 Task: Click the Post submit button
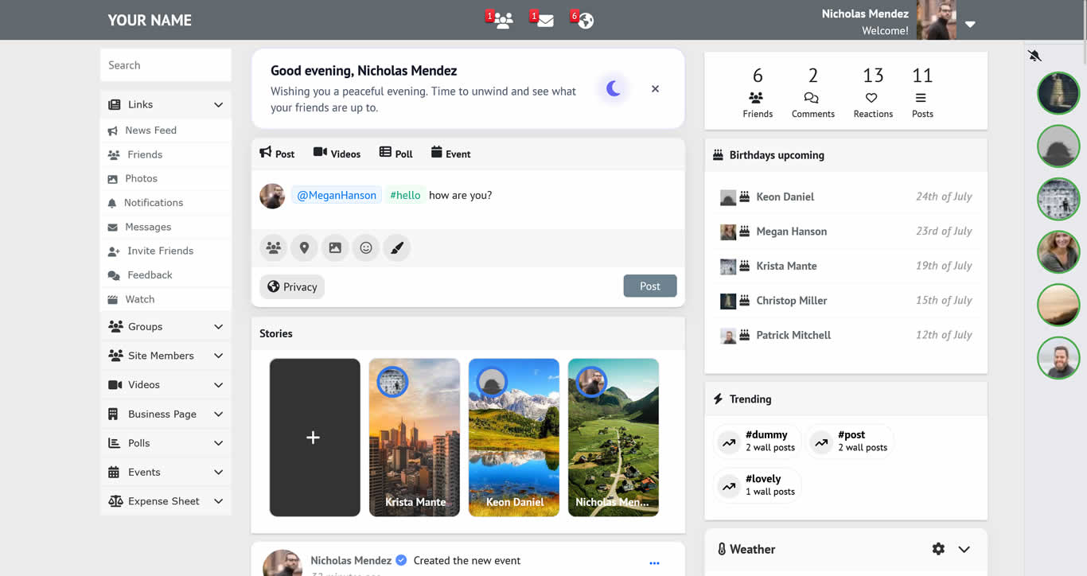coord(650,286)
